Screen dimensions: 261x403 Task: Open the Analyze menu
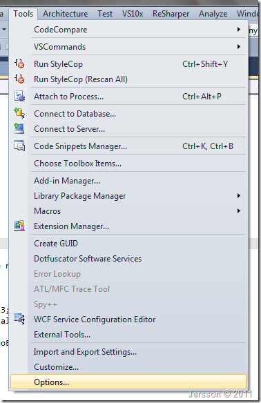tap(213, 14)
